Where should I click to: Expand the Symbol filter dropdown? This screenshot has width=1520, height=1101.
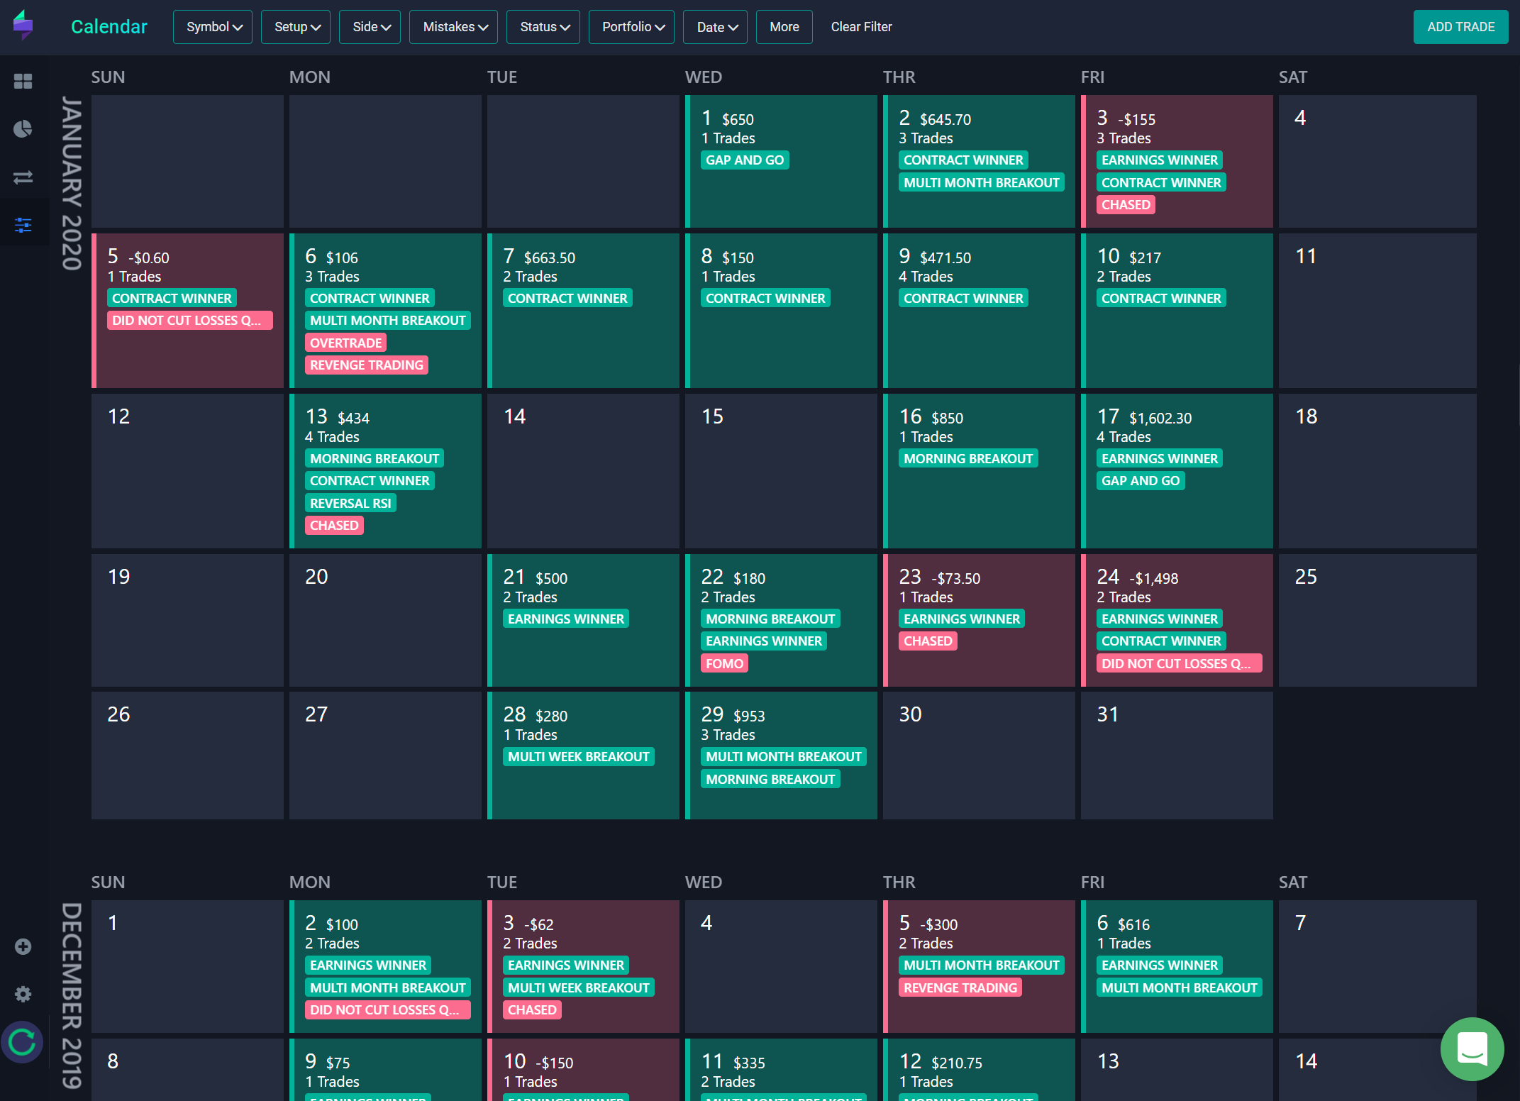coord(213,27)
